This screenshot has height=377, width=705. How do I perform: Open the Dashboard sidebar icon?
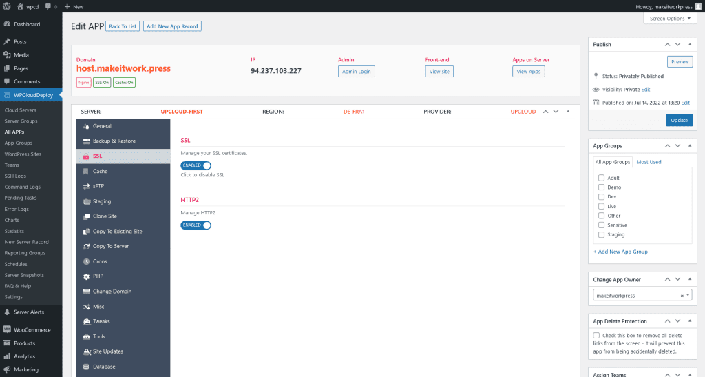tap(7, 24)
